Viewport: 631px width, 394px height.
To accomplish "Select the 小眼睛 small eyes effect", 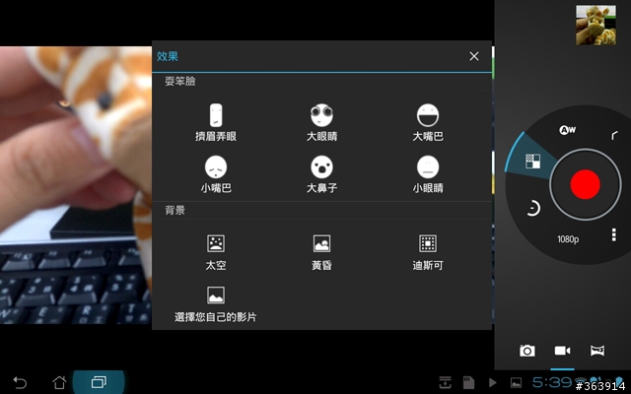I will coord(428,174).
